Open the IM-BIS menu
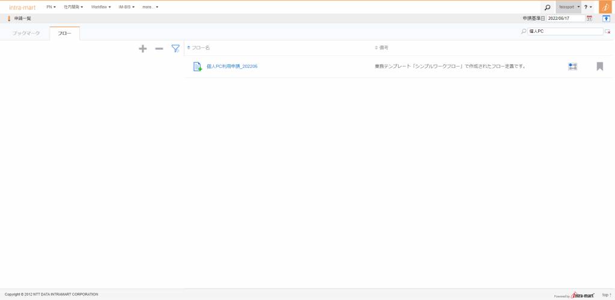Viewport: 615px width, 300px height. [126, 7]
